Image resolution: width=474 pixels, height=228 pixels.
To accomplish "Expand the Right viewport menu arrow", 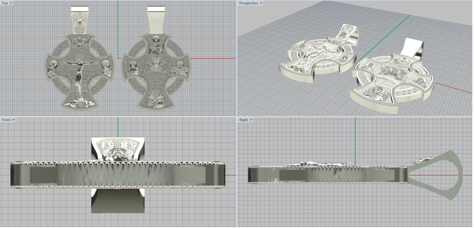I will point(251,120).
